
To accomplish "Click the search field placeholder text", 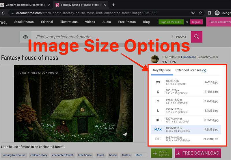I will pos(65,37).
